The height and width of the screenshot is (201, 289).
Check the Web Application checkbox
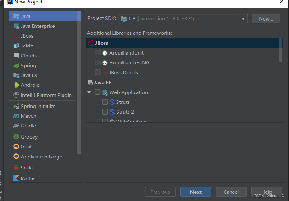click(x=98, y=92)
